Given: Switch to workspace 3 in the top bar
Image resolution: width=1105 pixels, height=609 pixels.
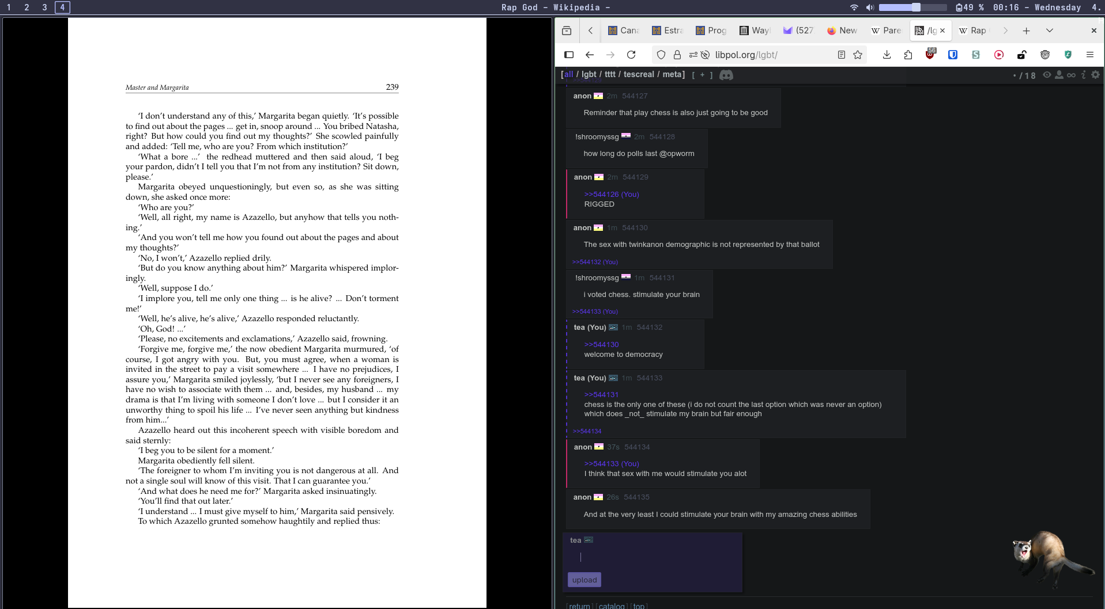Looking at the screenshot, I should (x=44, y=7).
